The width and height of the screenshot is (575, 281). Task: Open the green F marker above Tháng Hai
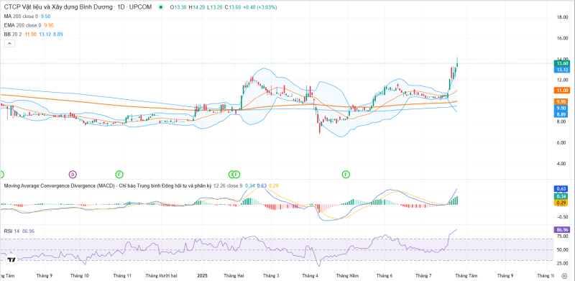point(236,174)
